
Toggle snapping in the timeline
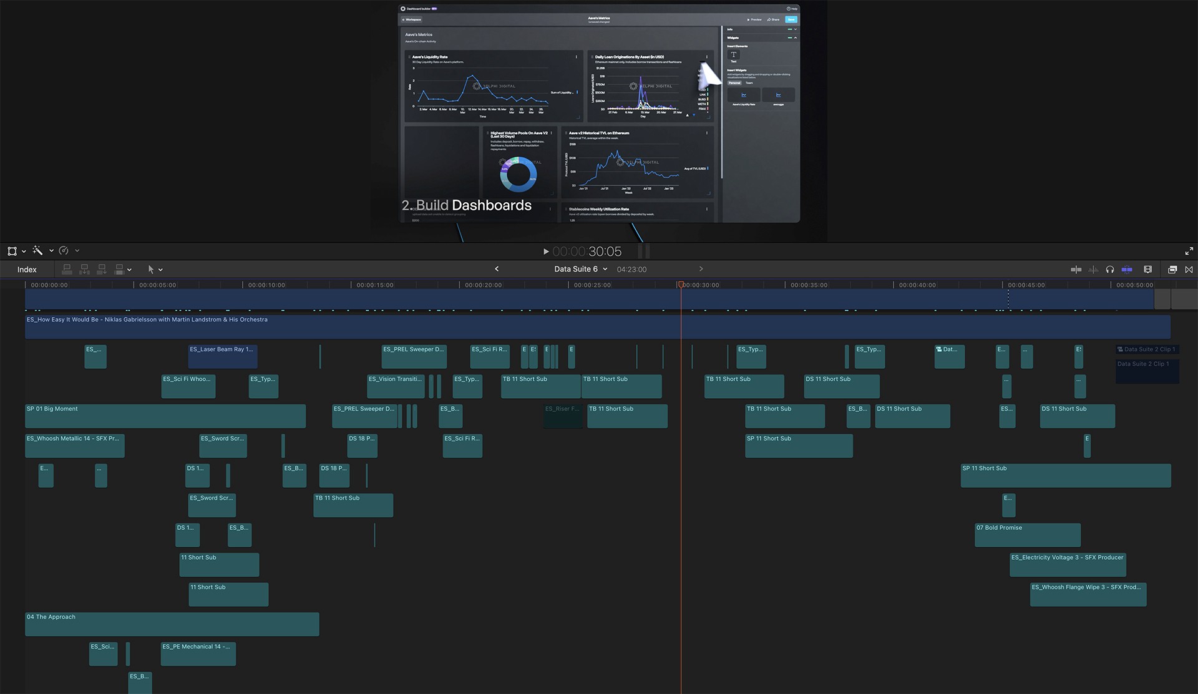[1127, 270]
